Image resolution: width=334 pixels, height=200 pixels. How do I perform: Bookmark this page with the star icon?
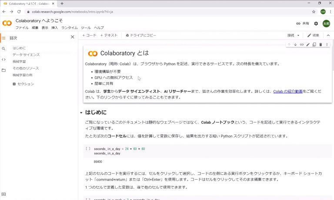click(x=314, y=12)
